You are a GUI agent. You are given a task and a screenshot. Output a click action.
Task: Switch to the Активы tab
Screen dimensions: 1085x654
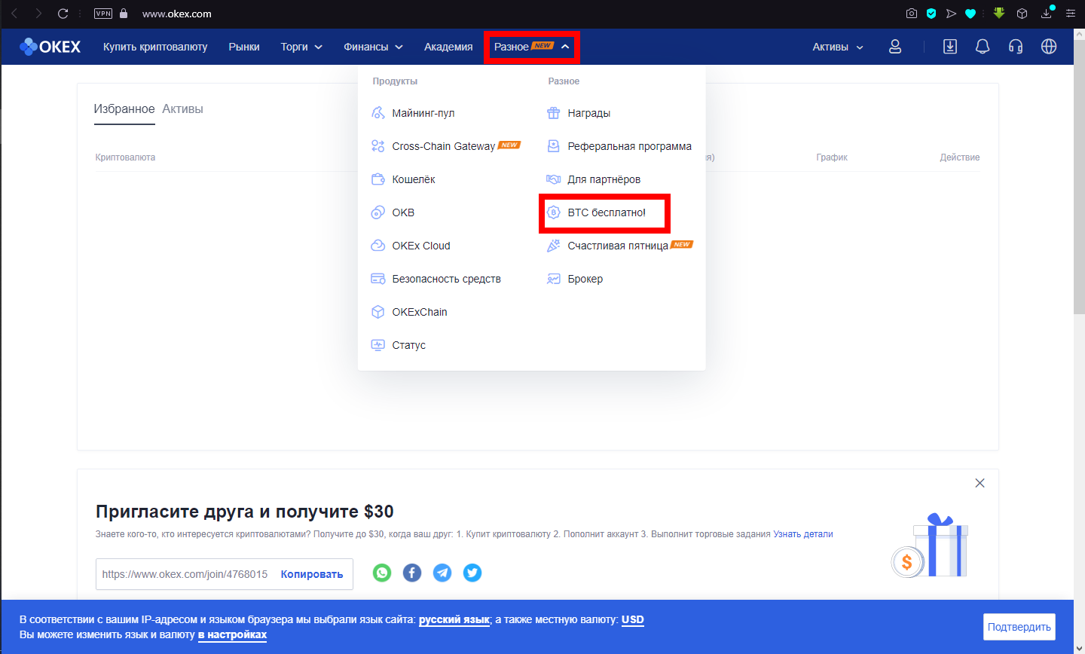pos(182,109)
